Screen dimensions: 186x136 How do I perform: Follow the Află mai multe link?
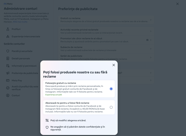20,22
